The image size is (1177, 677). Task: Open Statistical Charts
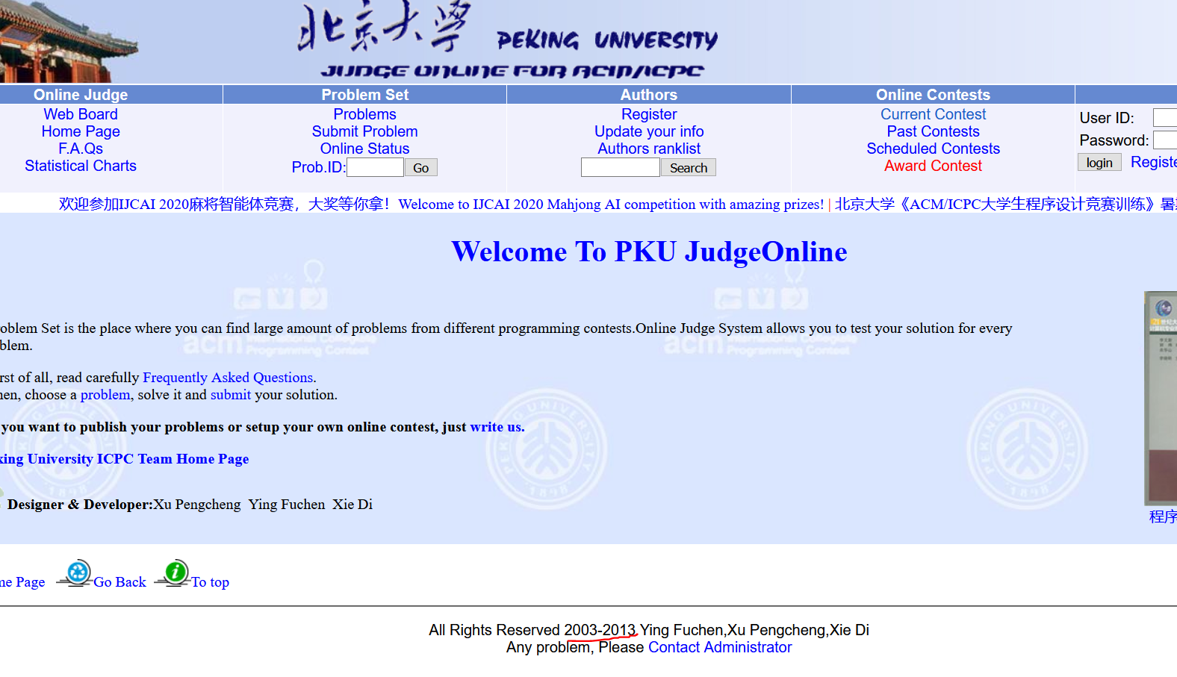click(81, 166)
